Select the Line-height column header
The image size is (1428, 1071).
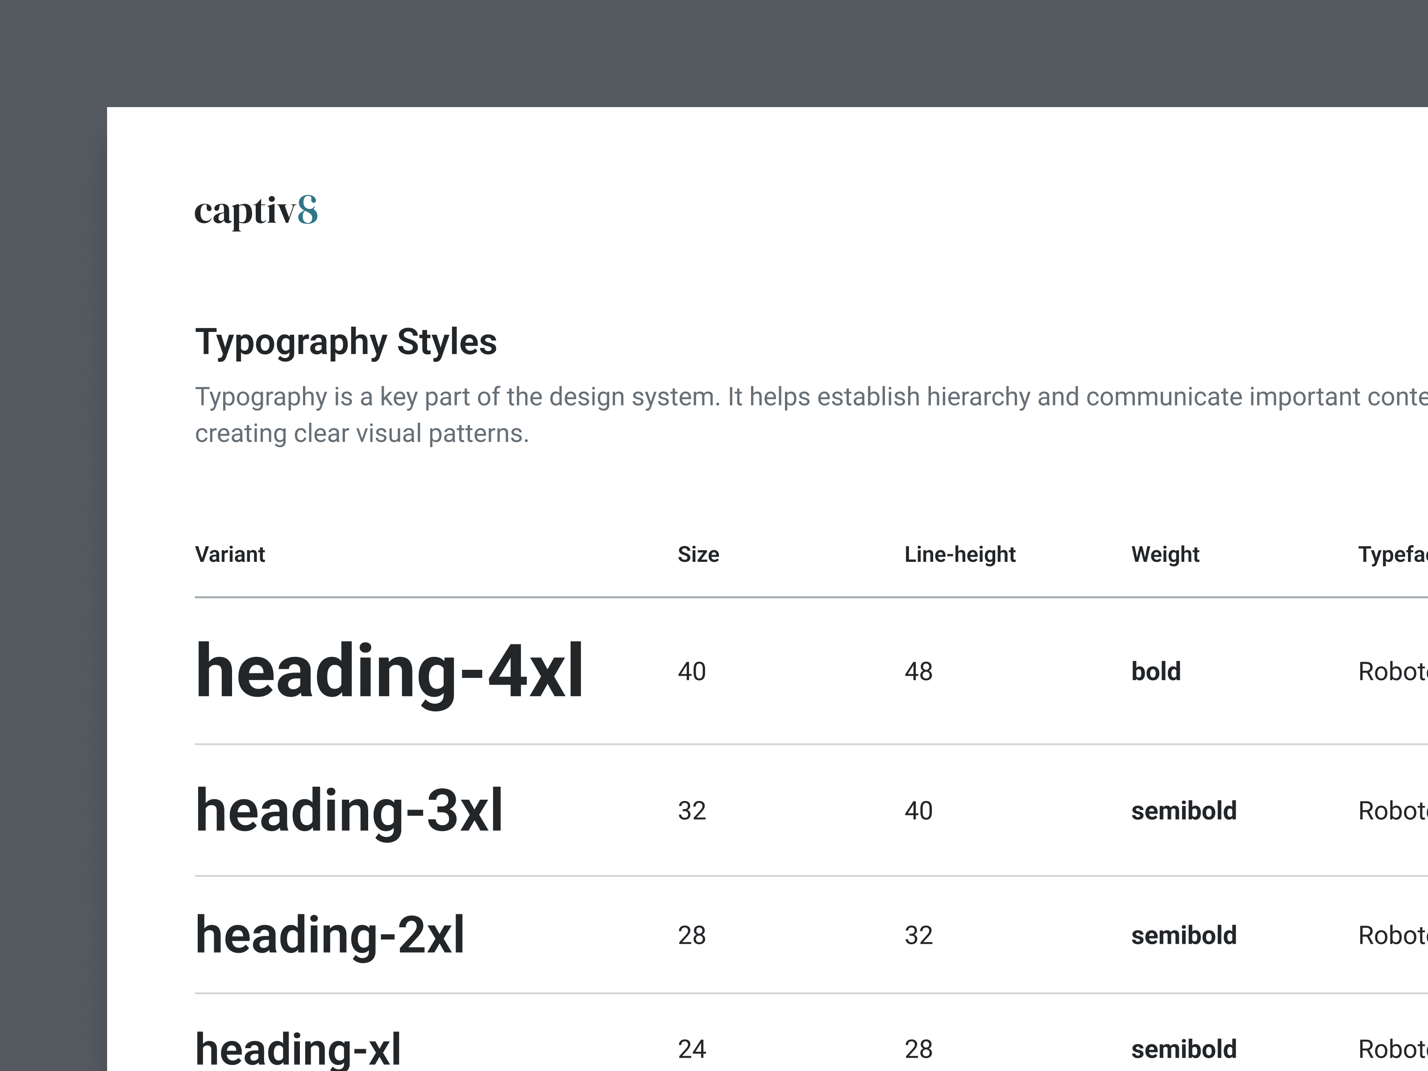coord(960,554)
